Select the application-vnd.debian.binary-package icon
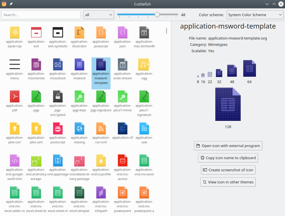285x216 pixels. (x=79, y=161)
